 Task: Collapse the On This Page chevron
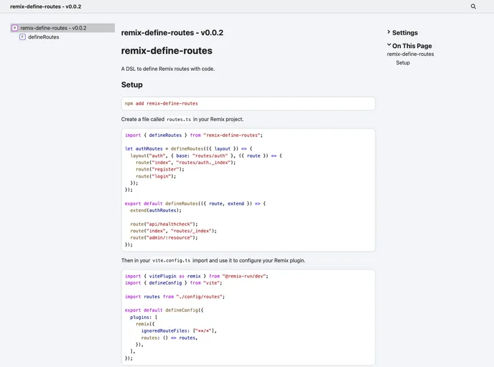tap(388, 45)
